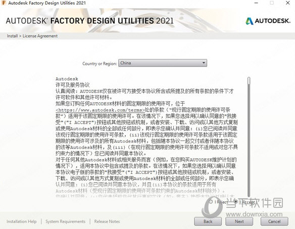
Task: Click the license text scrollbar thumb
Action: tap(249, 81)
